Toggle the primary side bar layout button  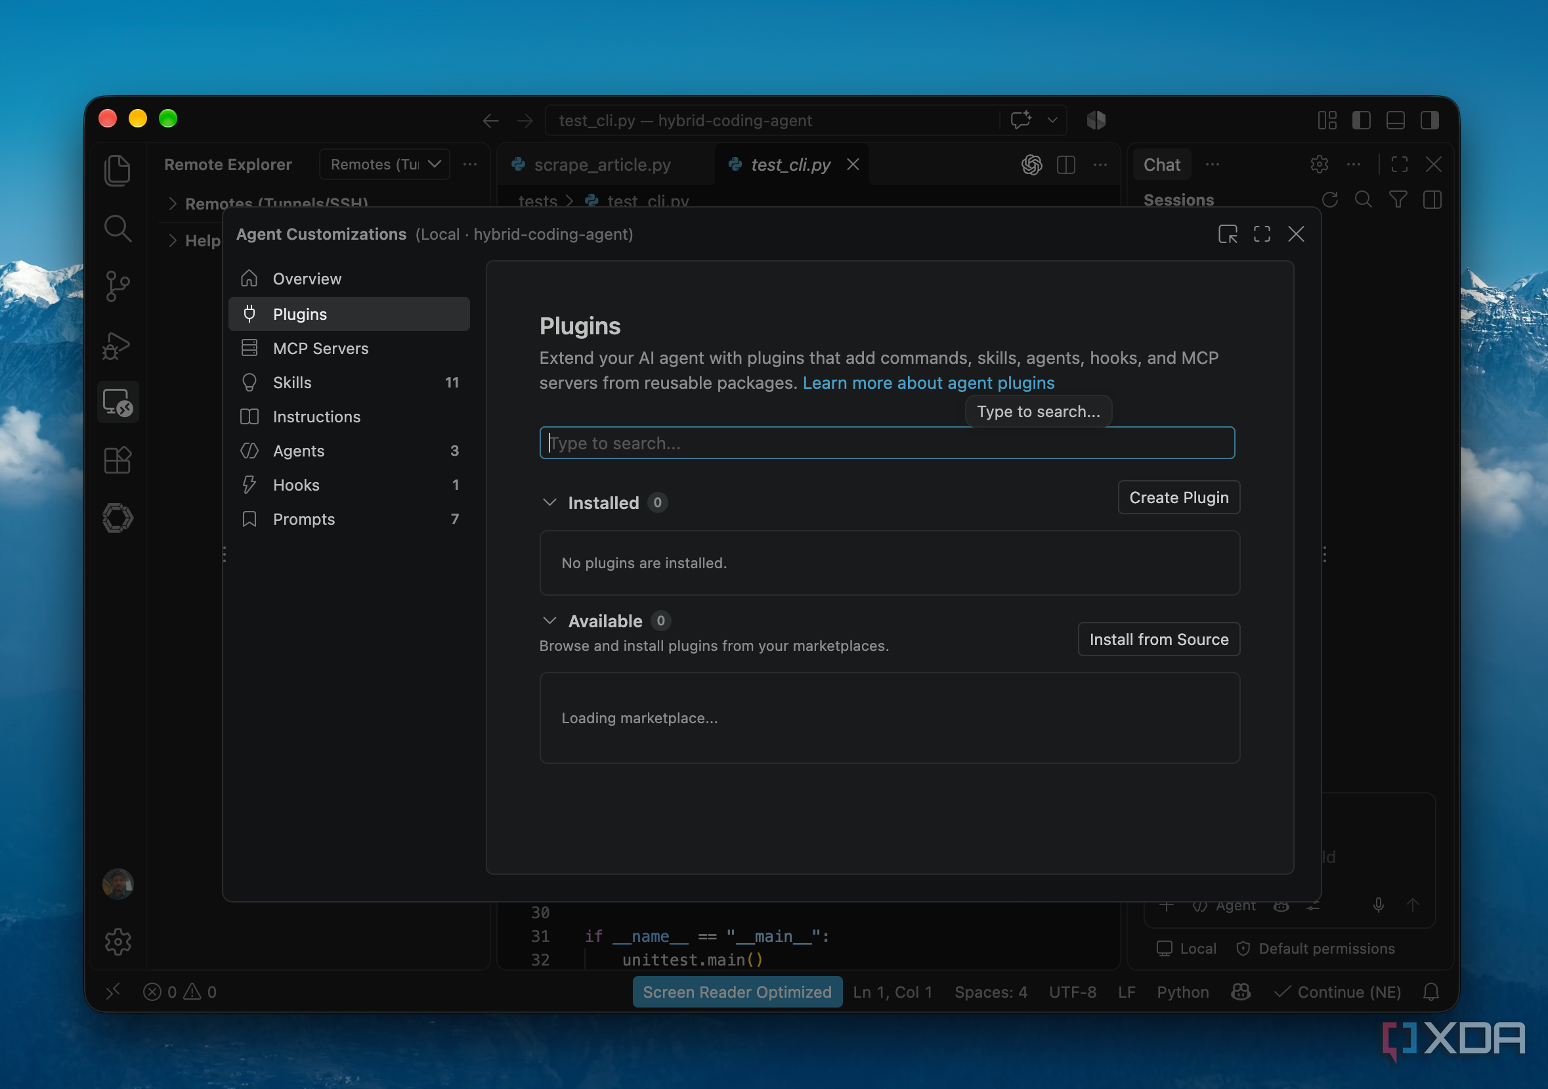click(x=1362, y=120)
